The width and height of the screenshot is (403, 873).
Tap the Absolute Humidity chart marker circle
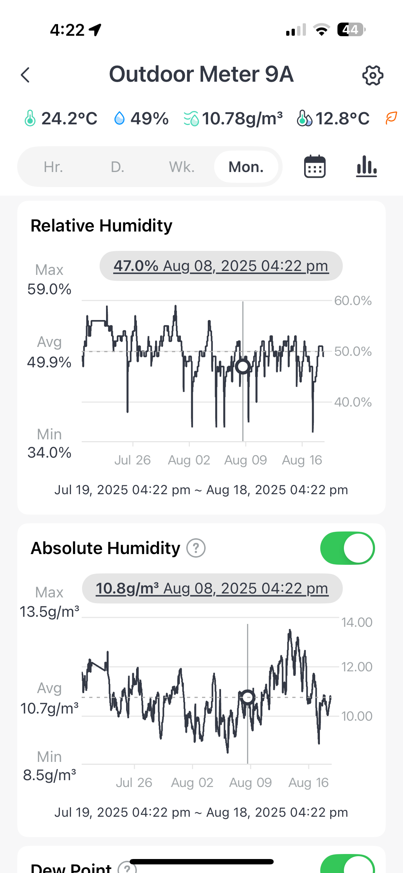point(248,697)
